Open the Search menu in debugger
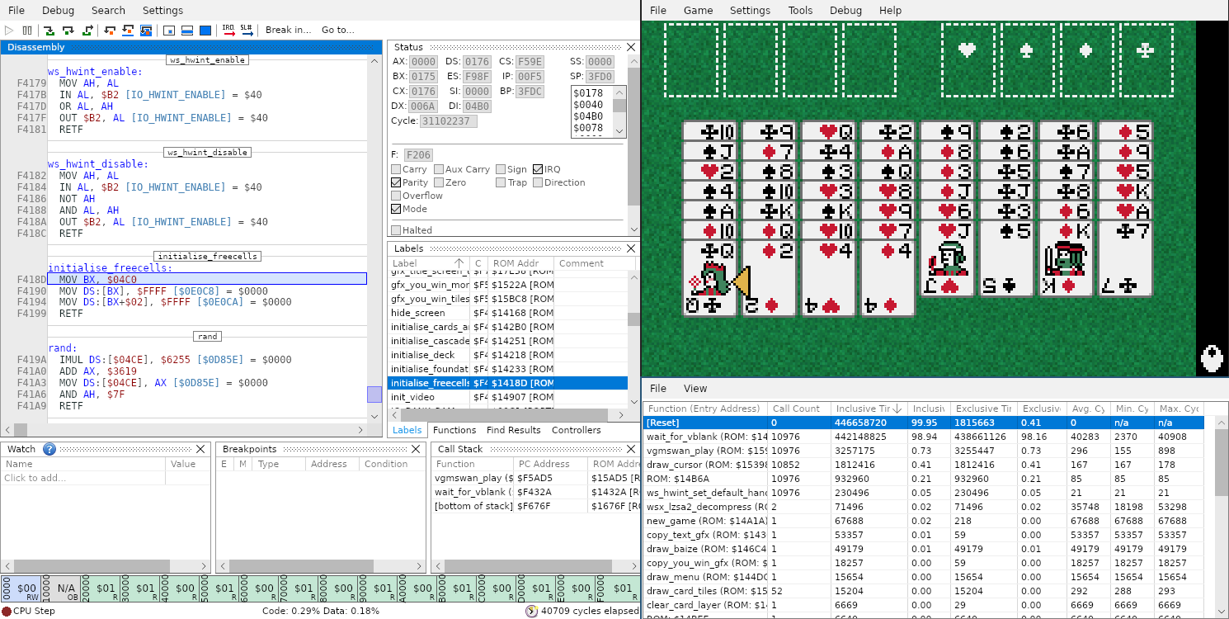 (x=108, y=11)
